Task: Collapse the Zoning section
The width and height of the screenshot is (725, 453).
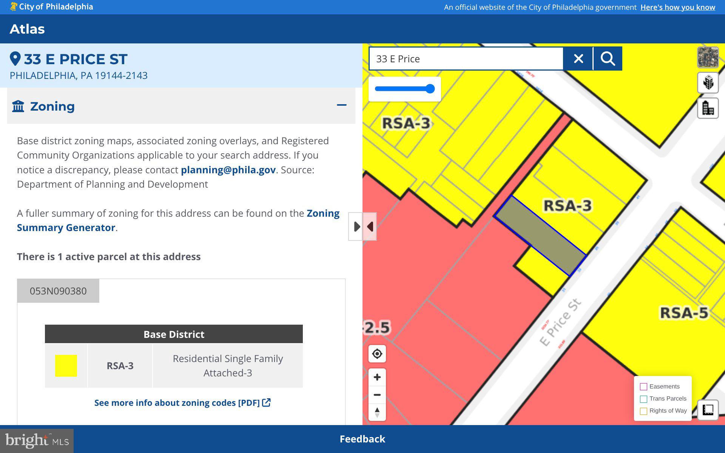Action: pos(341,105)
